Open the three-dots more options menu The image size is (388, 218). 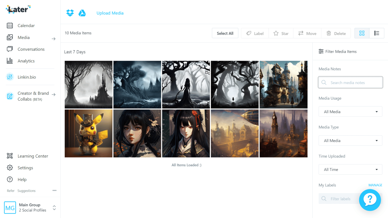(x=54, y=191)
